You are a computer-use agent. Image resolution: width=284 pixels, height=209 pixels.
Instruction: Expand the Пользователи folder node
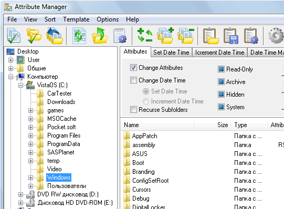pos(30,186)
